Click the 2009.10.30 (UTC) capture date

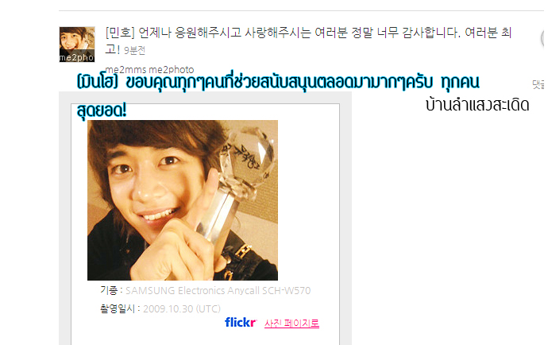(182, 309)
